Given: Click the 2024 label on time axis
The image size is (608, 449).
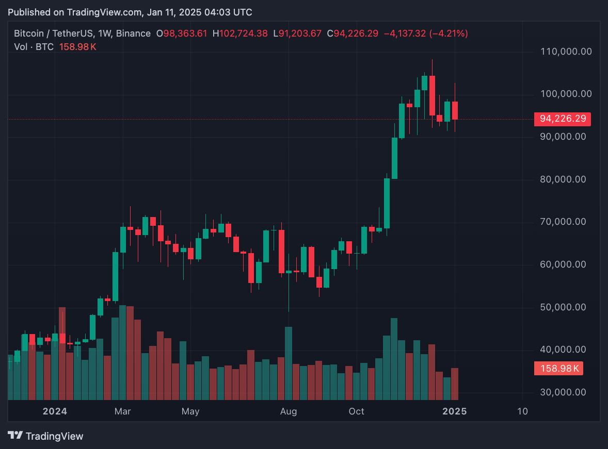Looking at the screenshot, I should pyautogui.click(x=55, y=411).
